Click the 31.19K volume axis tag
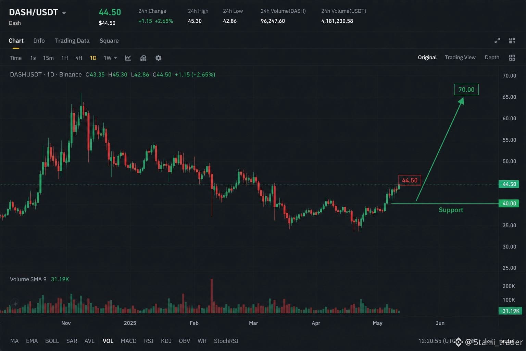526x351 pixels. click(510, 311)
